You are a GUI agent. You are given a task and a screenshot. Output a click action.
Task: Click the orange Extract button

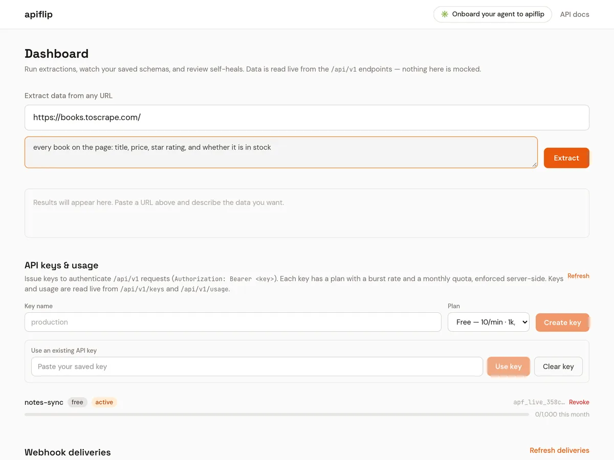[x=566, y=158]
